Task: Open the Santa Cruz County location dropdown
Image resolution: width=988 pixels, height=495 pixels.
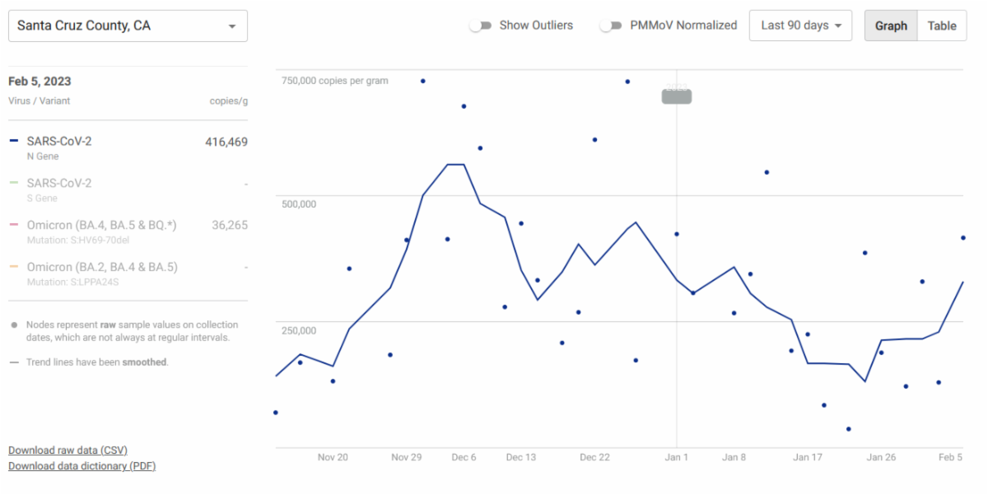Action: pos(128,26)
